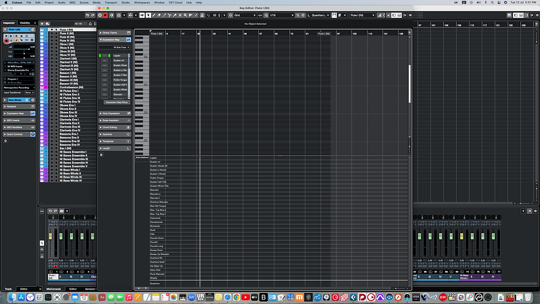Click the Staccato articulation lane label
This screenshot has width=540, height=304.
point(154,190)
